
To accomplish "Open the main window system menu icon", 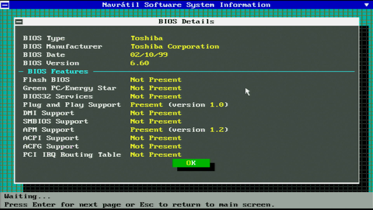I will tap(5, 5).
